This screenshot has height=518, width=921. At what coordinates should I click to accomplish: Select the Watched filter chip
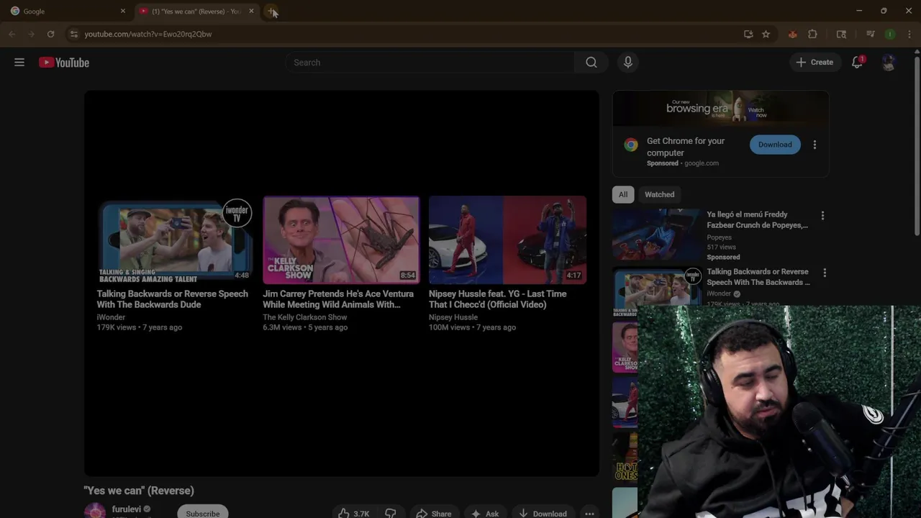tap(659, 194)
